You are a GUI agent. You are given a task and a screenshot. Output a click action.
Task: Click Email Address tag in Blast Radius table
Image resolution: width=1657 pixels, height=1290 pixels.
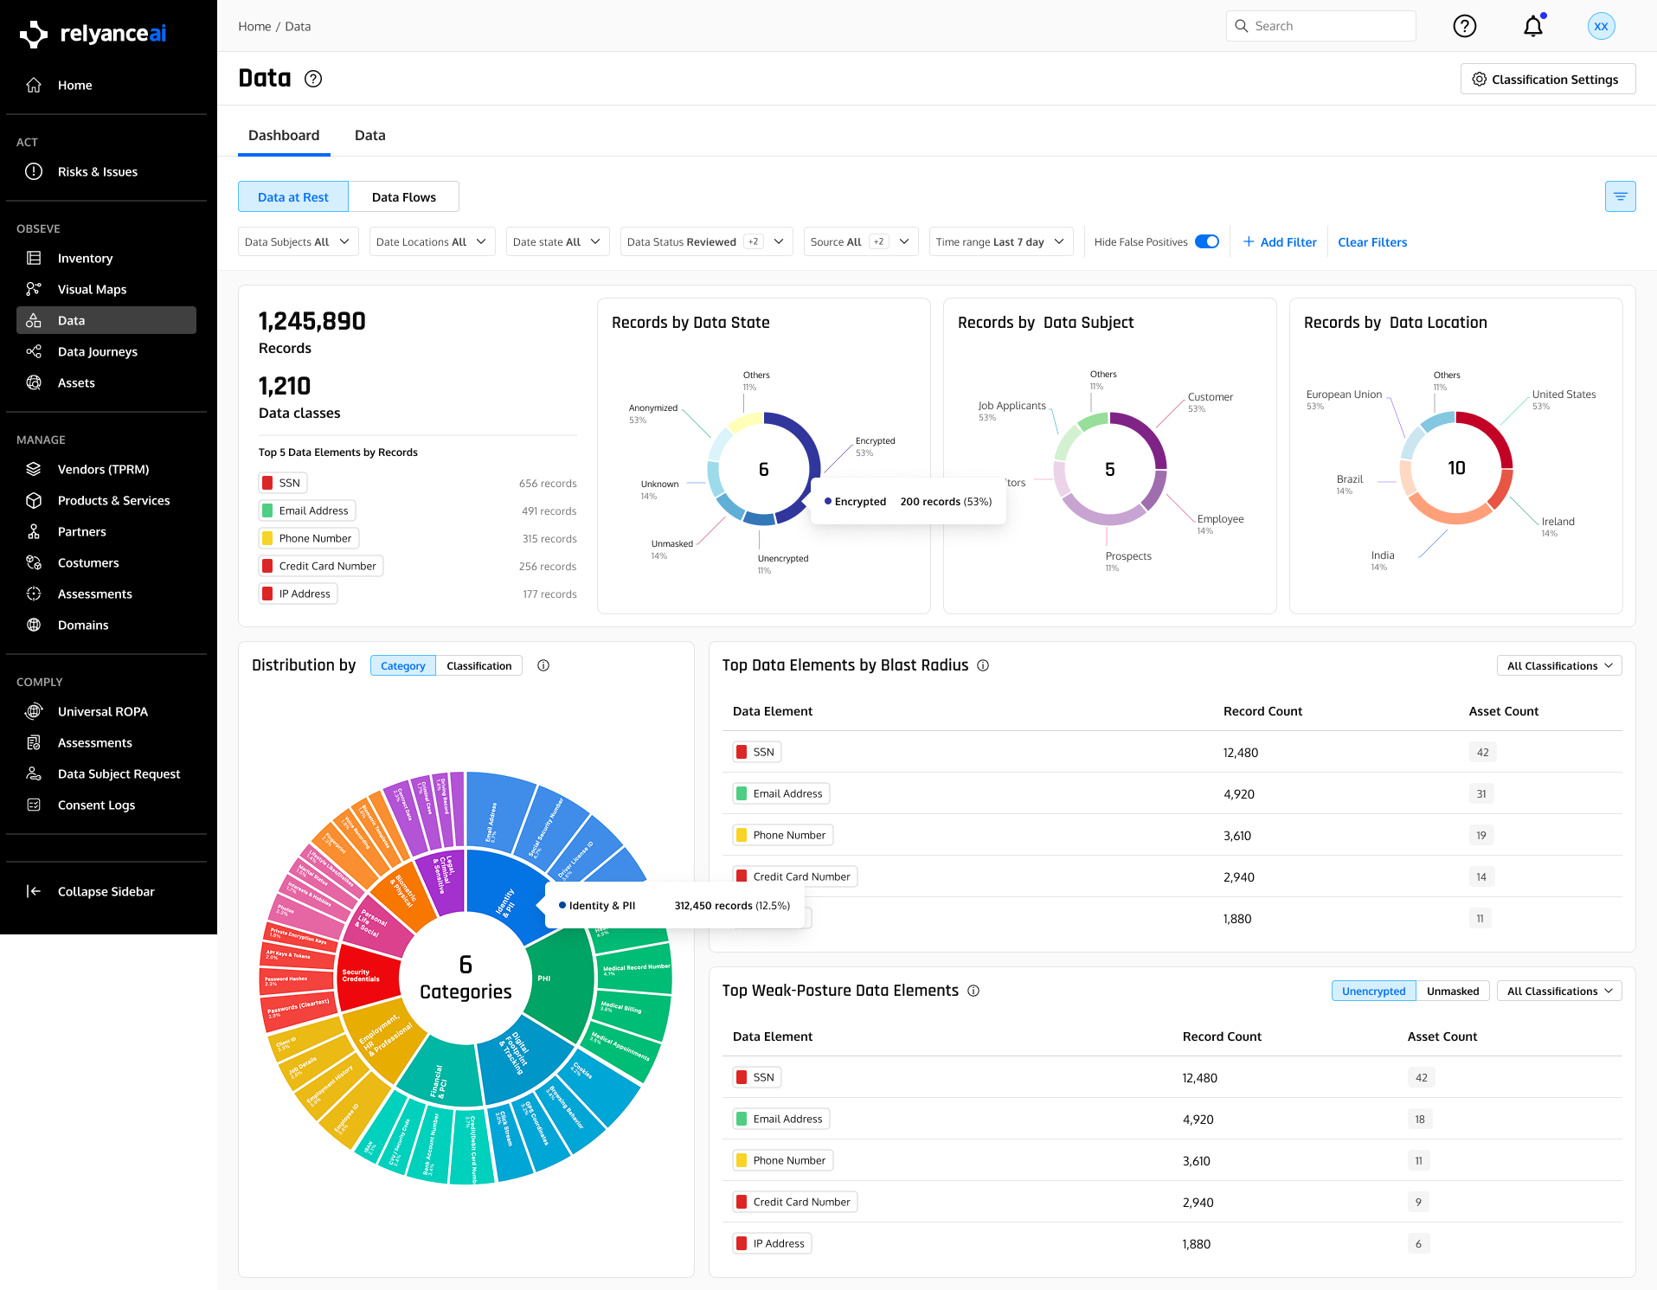(781, 793)
